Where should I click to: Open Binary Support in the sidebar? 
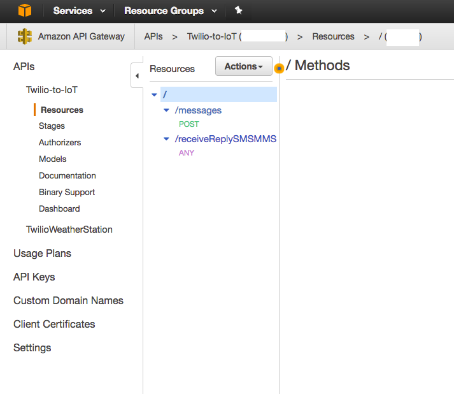click(x=67, y=192)
